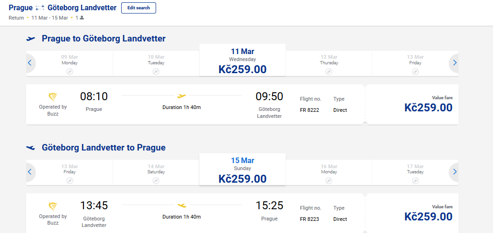Choose the 16 Mar Monday return date
493x233 pixels.
click(x=329, y=172)
